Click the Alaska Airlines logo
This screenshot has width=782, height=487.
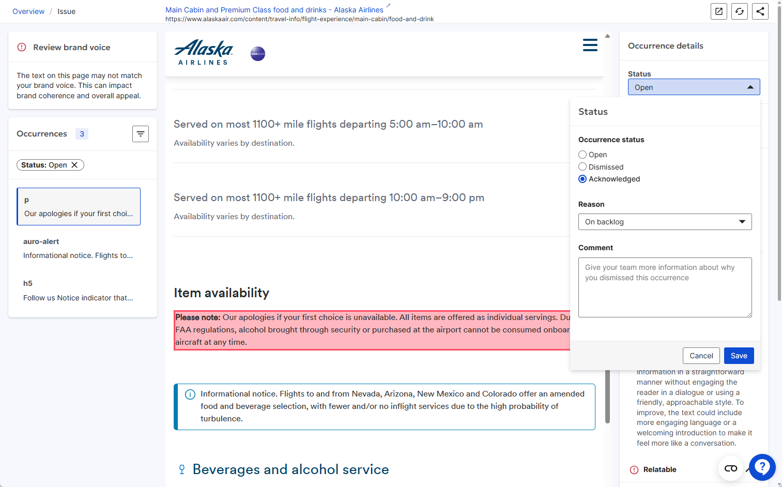point(204,52)
